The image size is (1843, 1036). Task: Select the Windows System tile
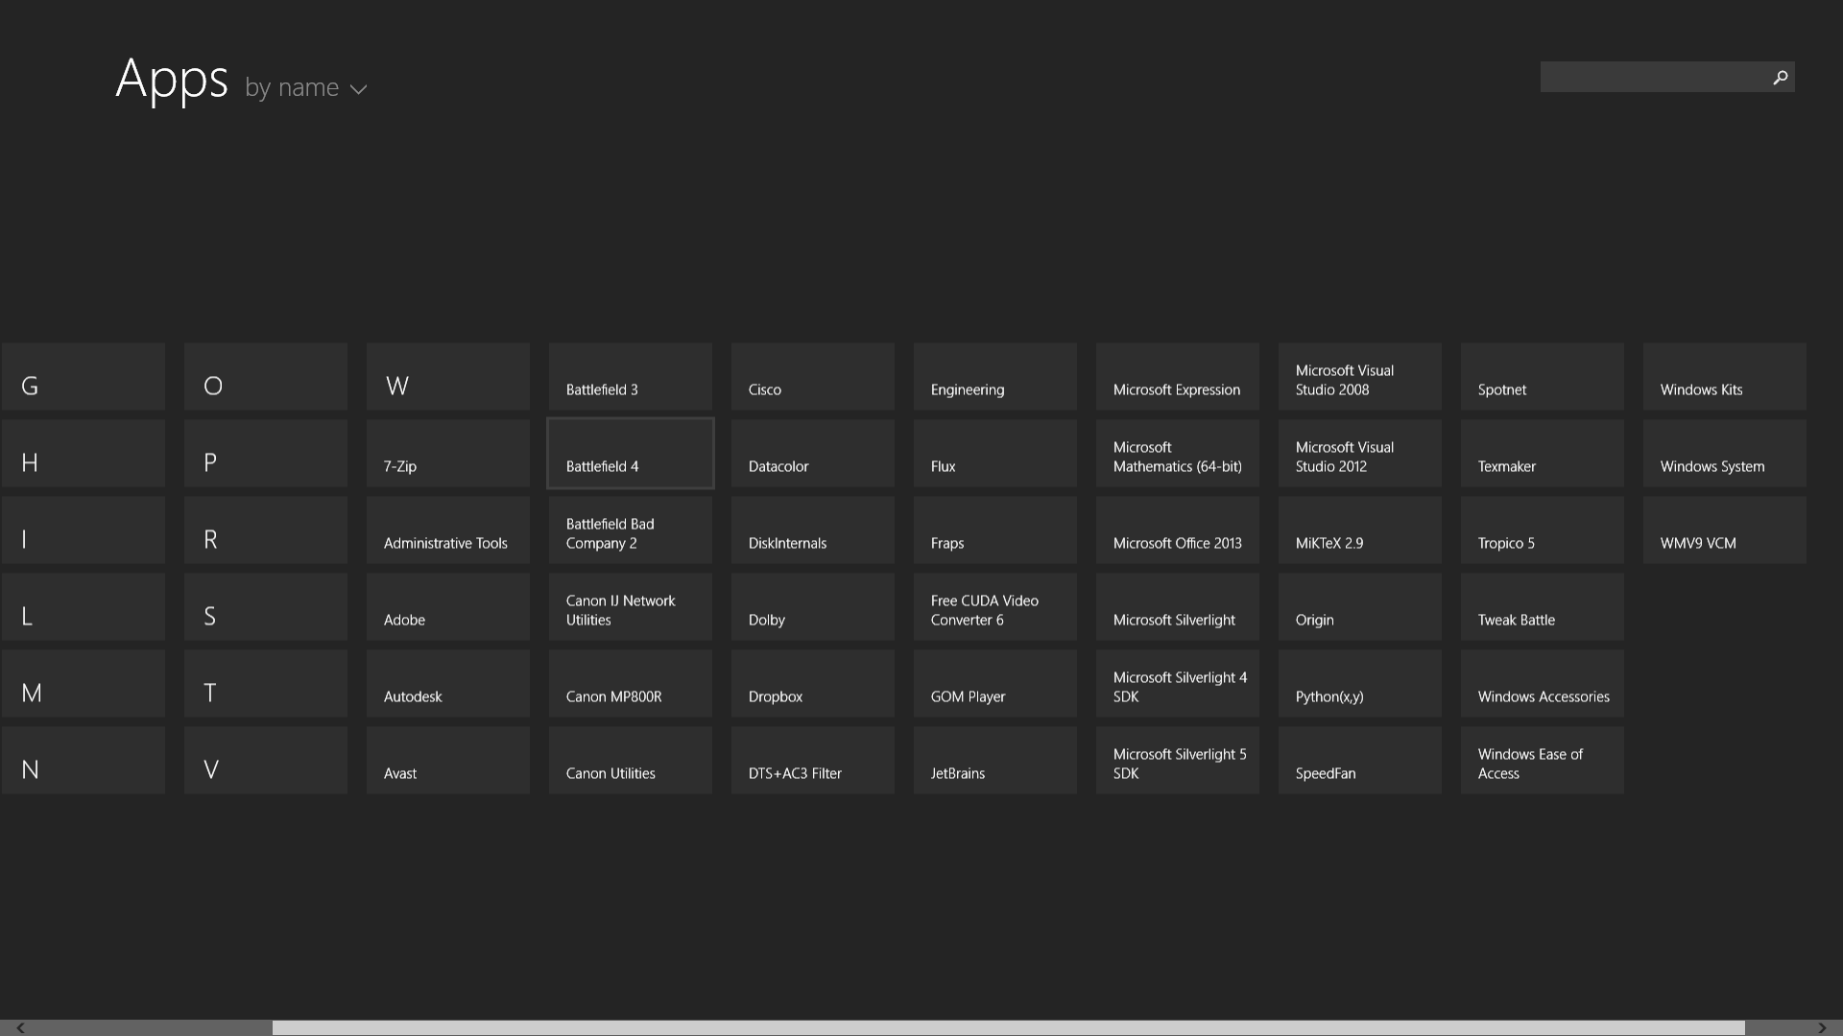point(1725,454)
